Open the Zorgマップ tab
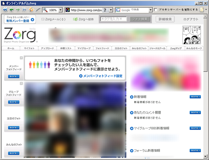The image size is (209, 160). (176, 48)
